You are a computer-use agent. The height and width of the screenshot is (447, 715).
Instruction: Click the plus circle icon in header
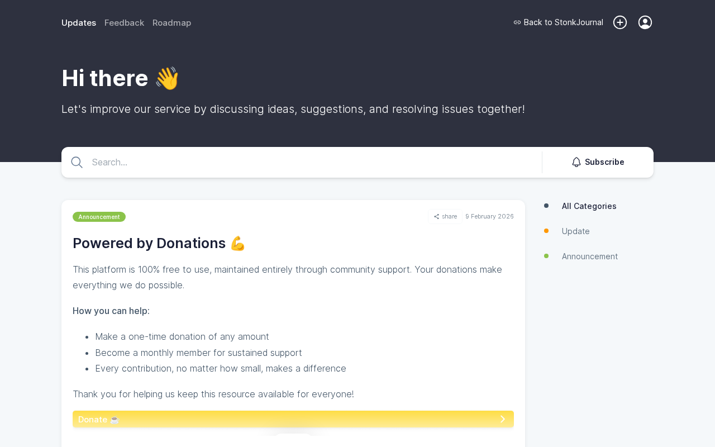pos(620,22)
